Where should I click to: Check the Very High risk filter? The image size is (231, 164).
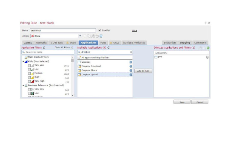tap(29, 81)
